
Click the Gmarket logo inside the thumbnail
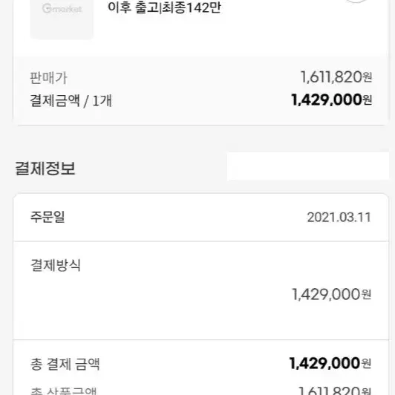62,9
